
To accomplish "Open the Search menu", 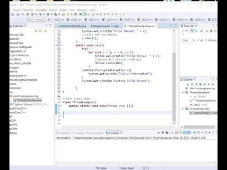I will click(x=53, y=10).
